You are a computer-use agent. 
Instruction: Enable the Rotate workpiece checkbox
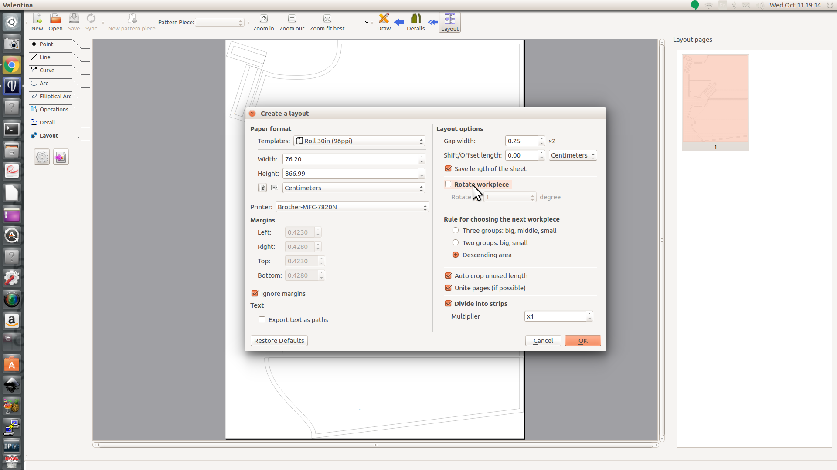pyautogui.click(x=448, y=185)
